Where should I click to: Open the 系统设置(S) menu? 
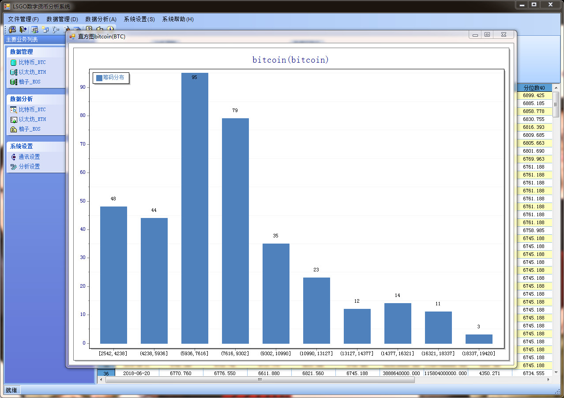(139, 19)
